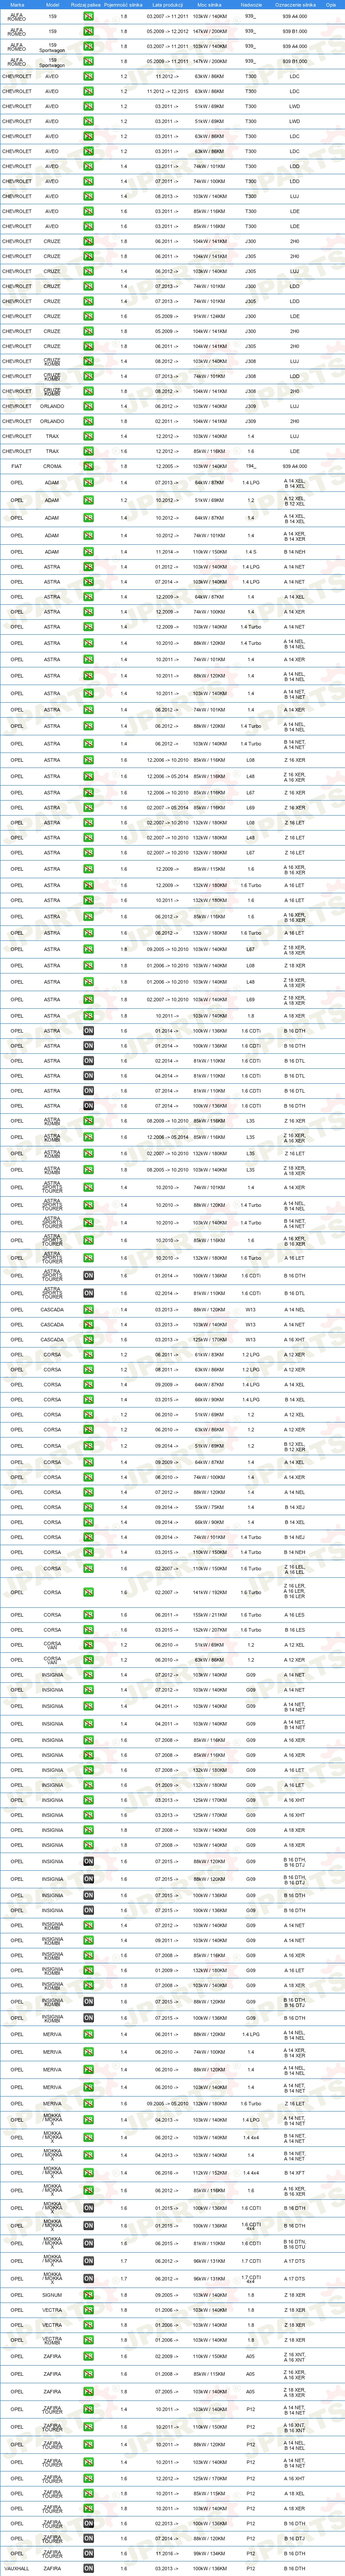
Task: Click ON icon of ZAFIRA TOURER B 16 DTJ row
Action: 88,2538
